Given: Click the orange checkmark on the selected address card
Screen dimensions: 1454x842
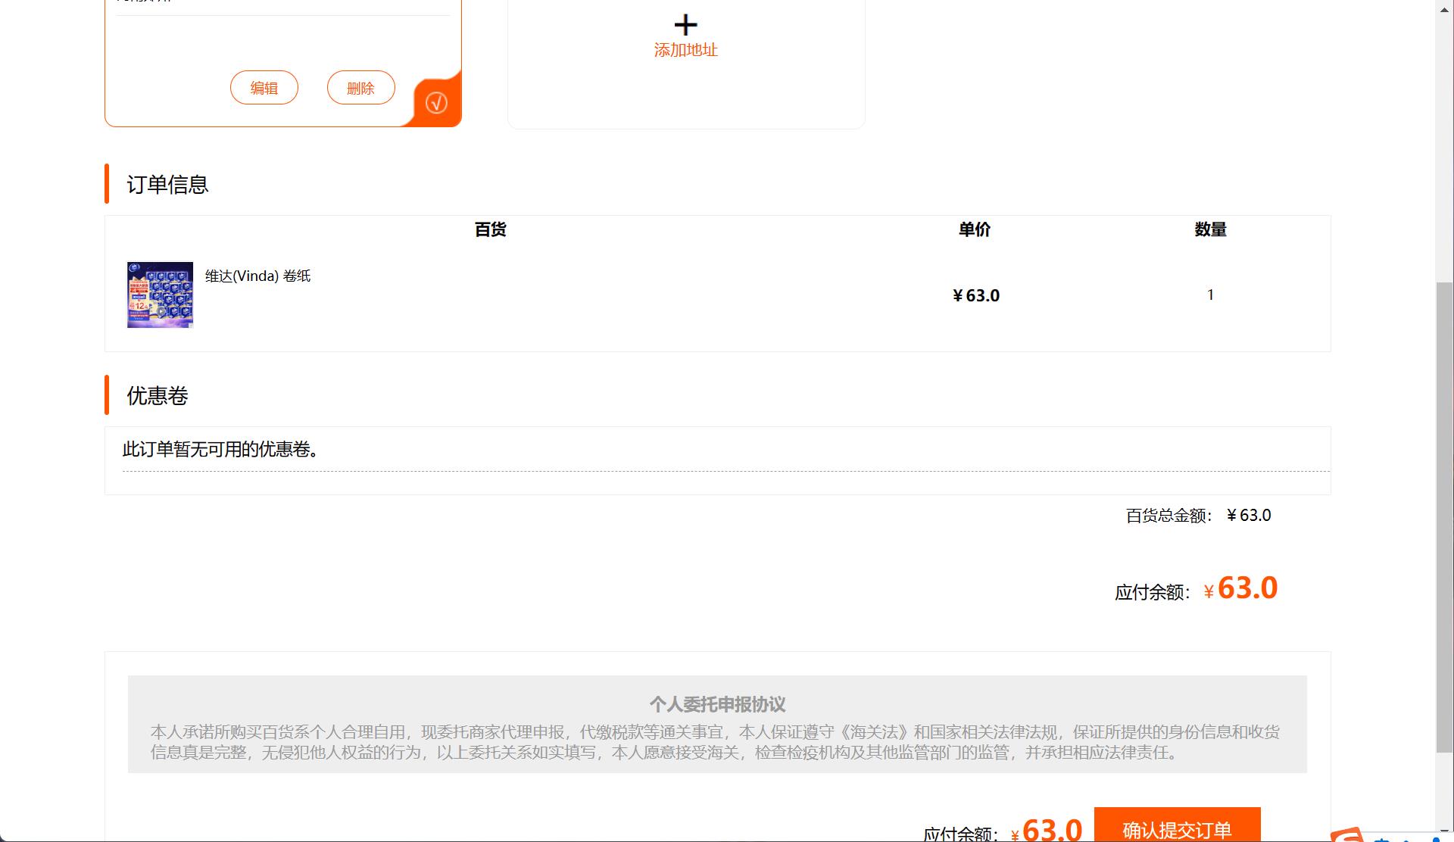Looking at the screenshot, I should coord(436,101).
